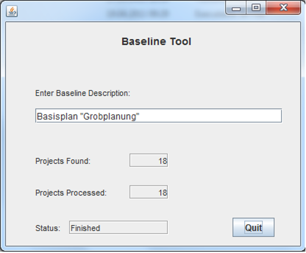Click the empty title bar beside the Java icon

(60, 12)
